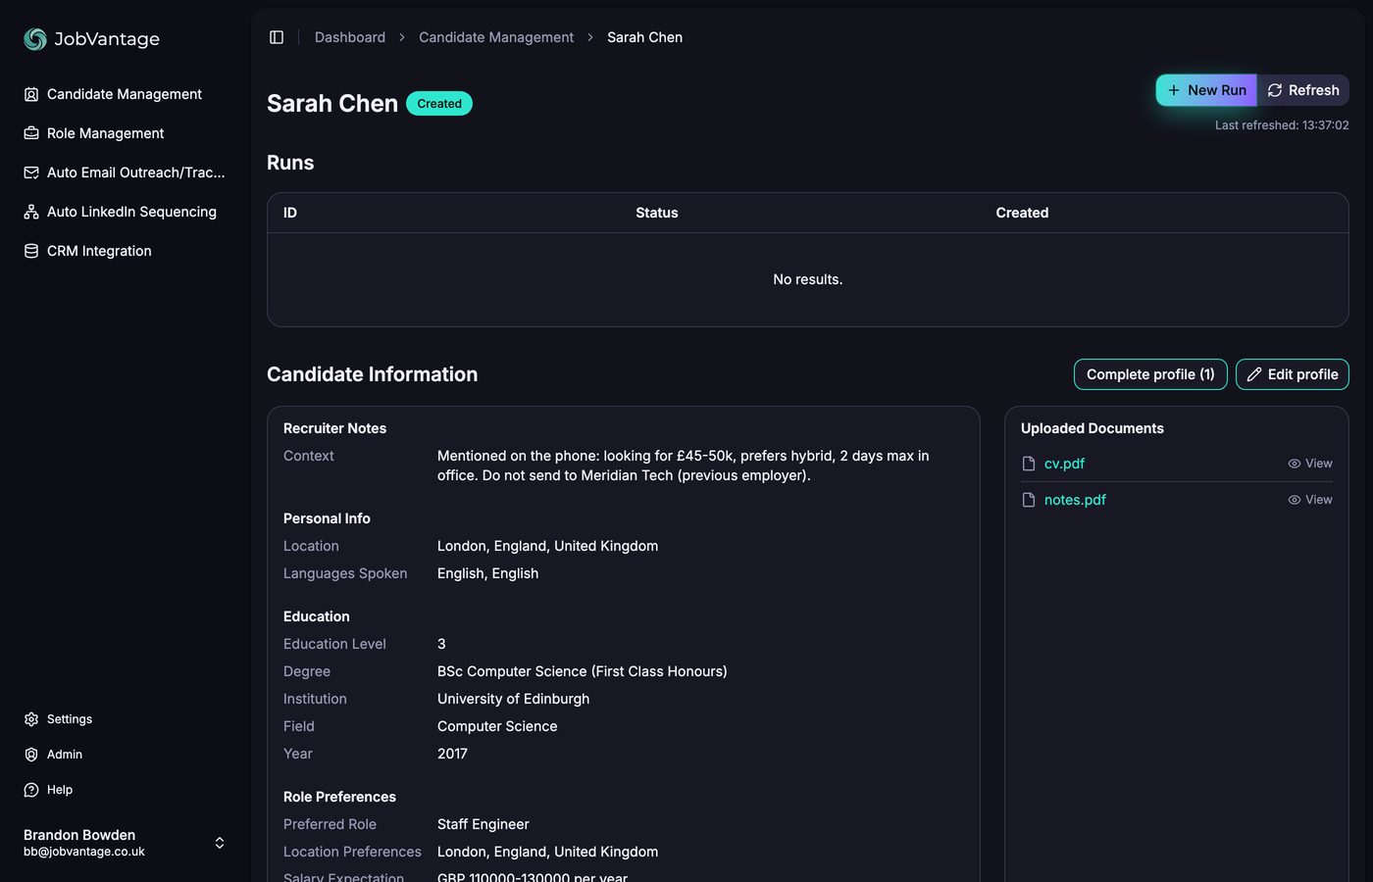1373x882 pixels.
Task: Click the BSc Computer Science degree value
Action: (x=582, y=671)
